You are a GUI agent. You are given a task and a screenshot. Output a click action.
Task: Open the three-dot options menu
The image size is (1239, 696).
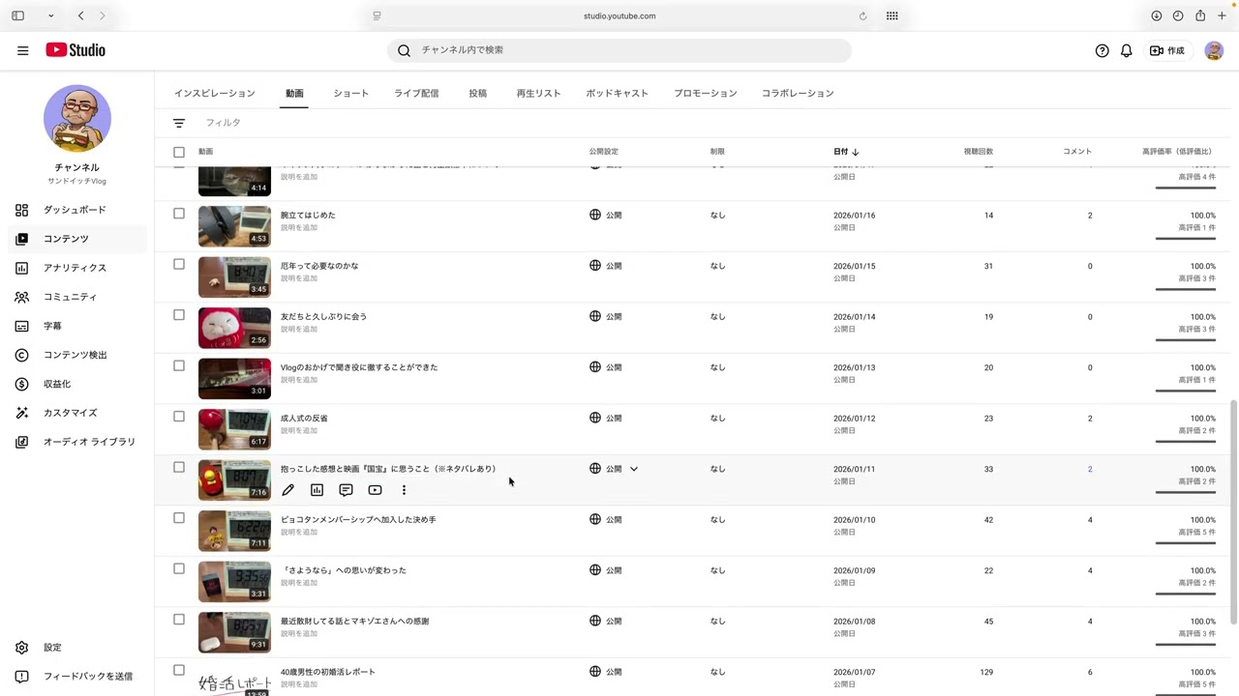pyautogui.click(x=404, y=490)
